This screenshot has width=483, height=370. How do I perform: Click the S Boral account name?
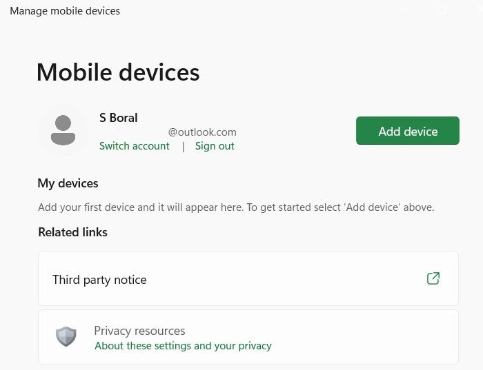[x=118, y=118]
